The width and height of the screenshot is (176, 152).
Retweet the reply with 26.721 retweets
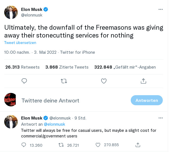61,145
